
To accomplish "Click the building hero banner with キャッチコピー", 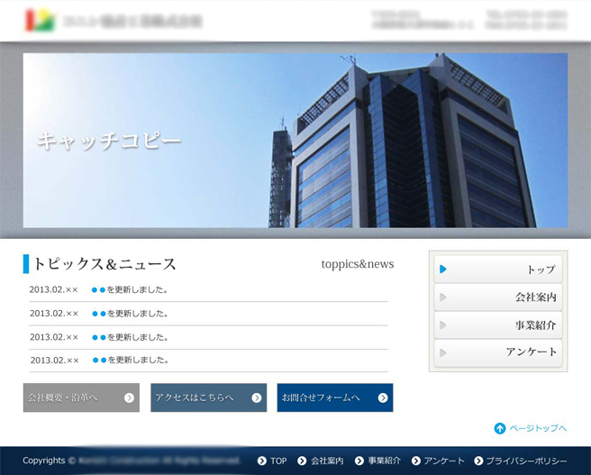I will point(295,140).
